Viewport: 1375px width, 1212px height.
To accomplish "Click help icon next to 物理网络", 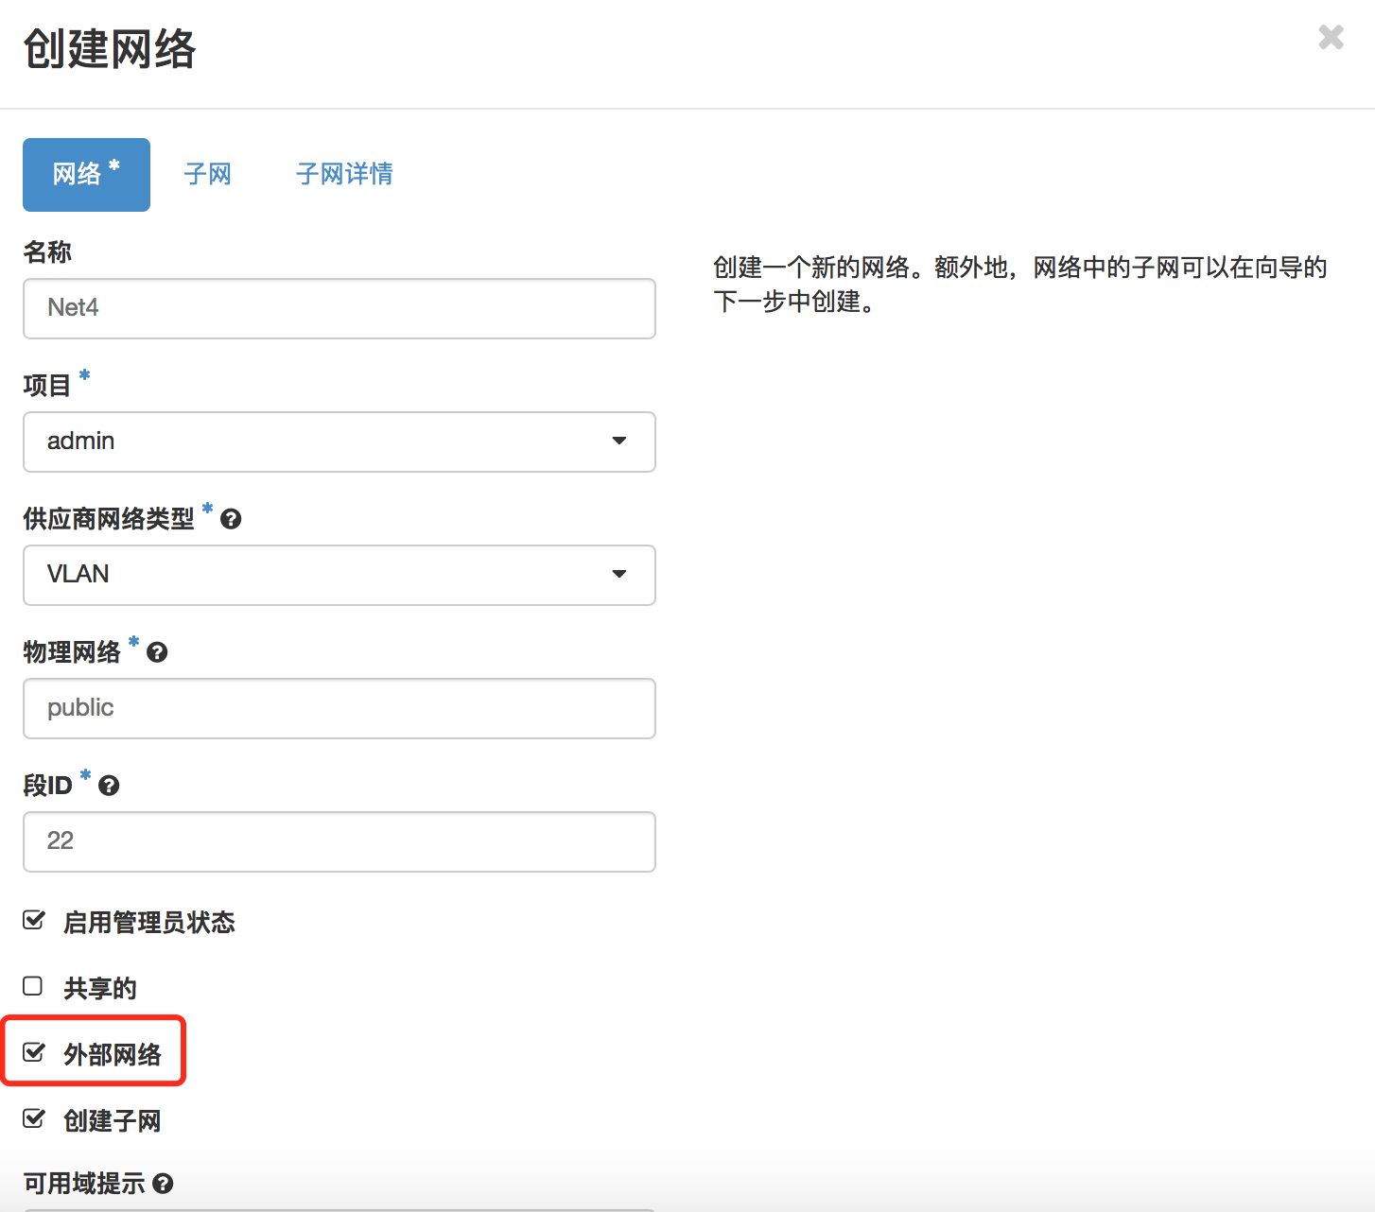I will point(157,652).
